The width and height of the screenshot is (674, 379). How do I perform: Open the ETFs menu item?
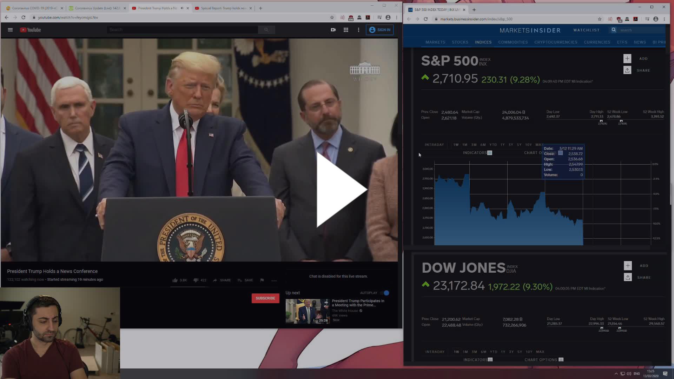coord(622,42)
